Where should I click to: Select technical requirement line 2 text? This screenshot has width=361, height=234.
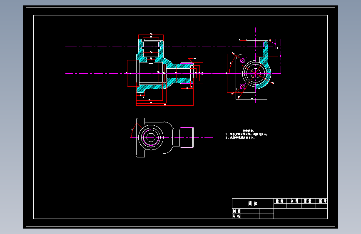pos(240,137)
